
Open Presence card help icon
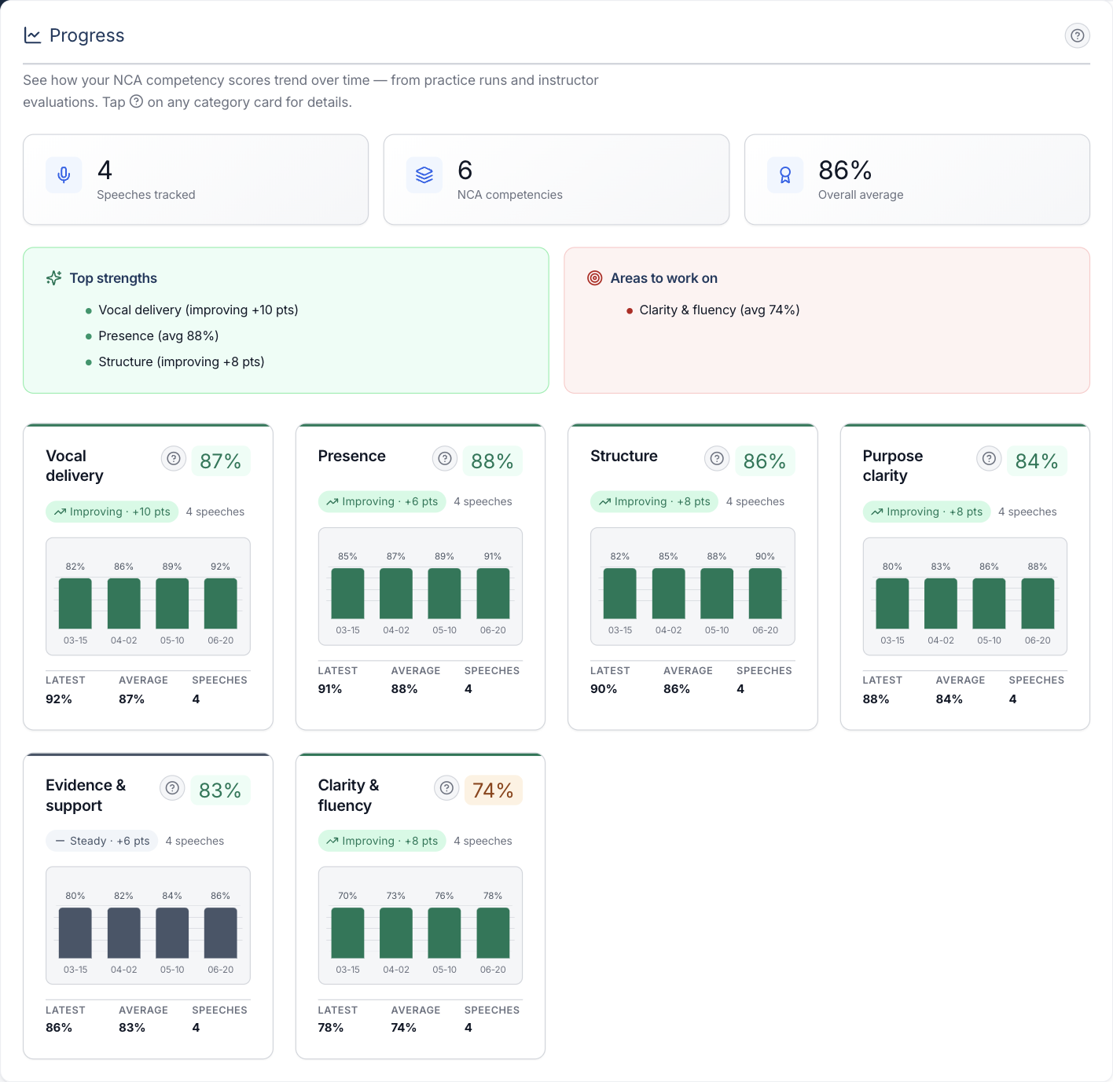coord(445,458)
